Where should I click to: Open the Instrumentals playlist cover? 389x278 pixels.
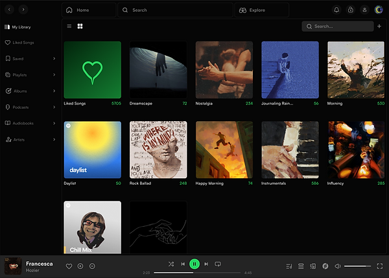pyautogui.click(x=290, y=150)
